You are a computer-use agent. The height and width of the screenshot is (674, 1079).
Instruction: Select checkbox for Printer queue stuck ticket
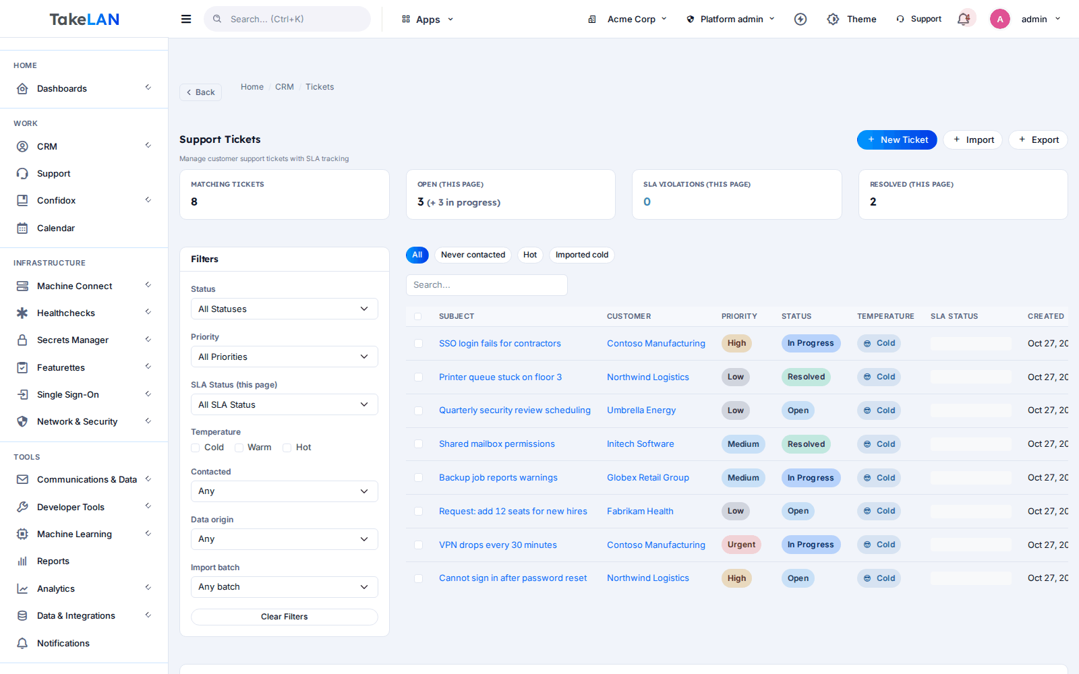pos(418,377)
